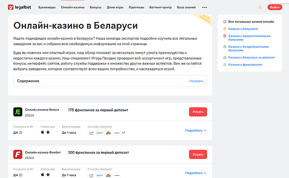Click third payment method icon in Фонбет row
This screenshot has width=289, height=178.
tap(108, 175)
